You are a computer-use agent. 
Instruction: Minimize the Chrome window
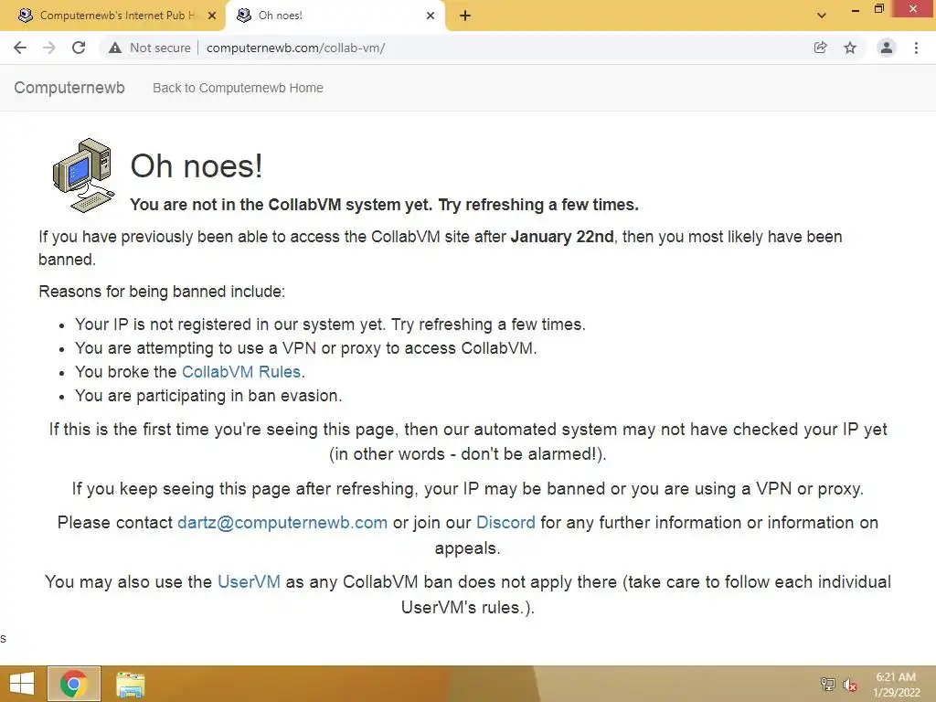tap(856, 9)
